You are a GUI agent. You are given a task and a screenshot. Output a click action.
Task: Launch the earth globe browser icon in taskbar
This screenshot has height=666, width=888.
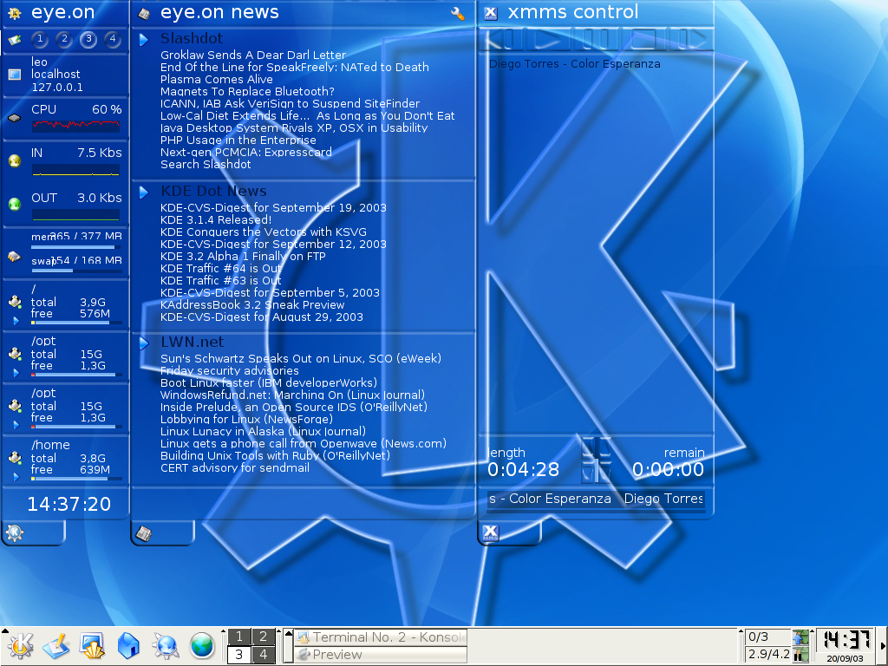pos(201,645)
